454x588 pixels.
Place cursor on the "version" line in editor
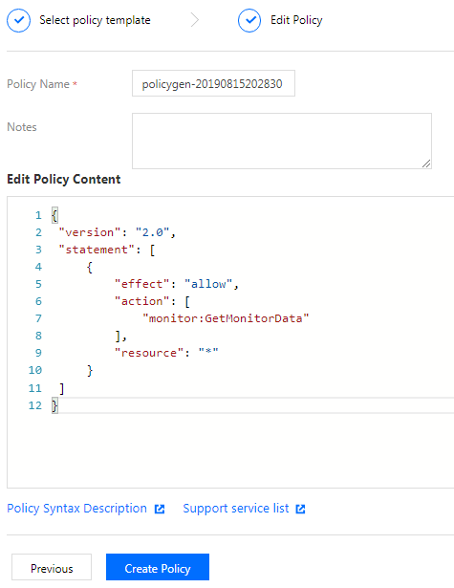coord(117,232)
